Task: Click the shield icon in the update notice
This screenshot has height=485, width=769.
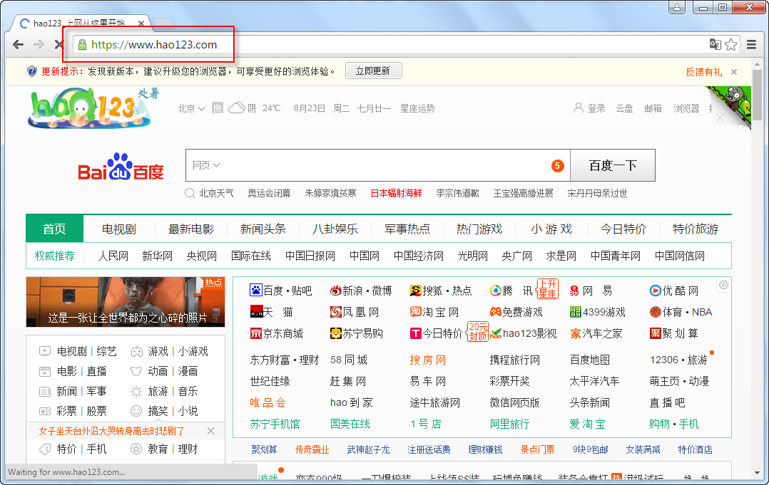Action: tap(32, 71)
